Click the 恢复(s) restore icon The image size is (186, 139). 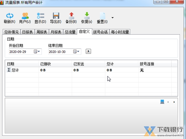click(87, 16)
